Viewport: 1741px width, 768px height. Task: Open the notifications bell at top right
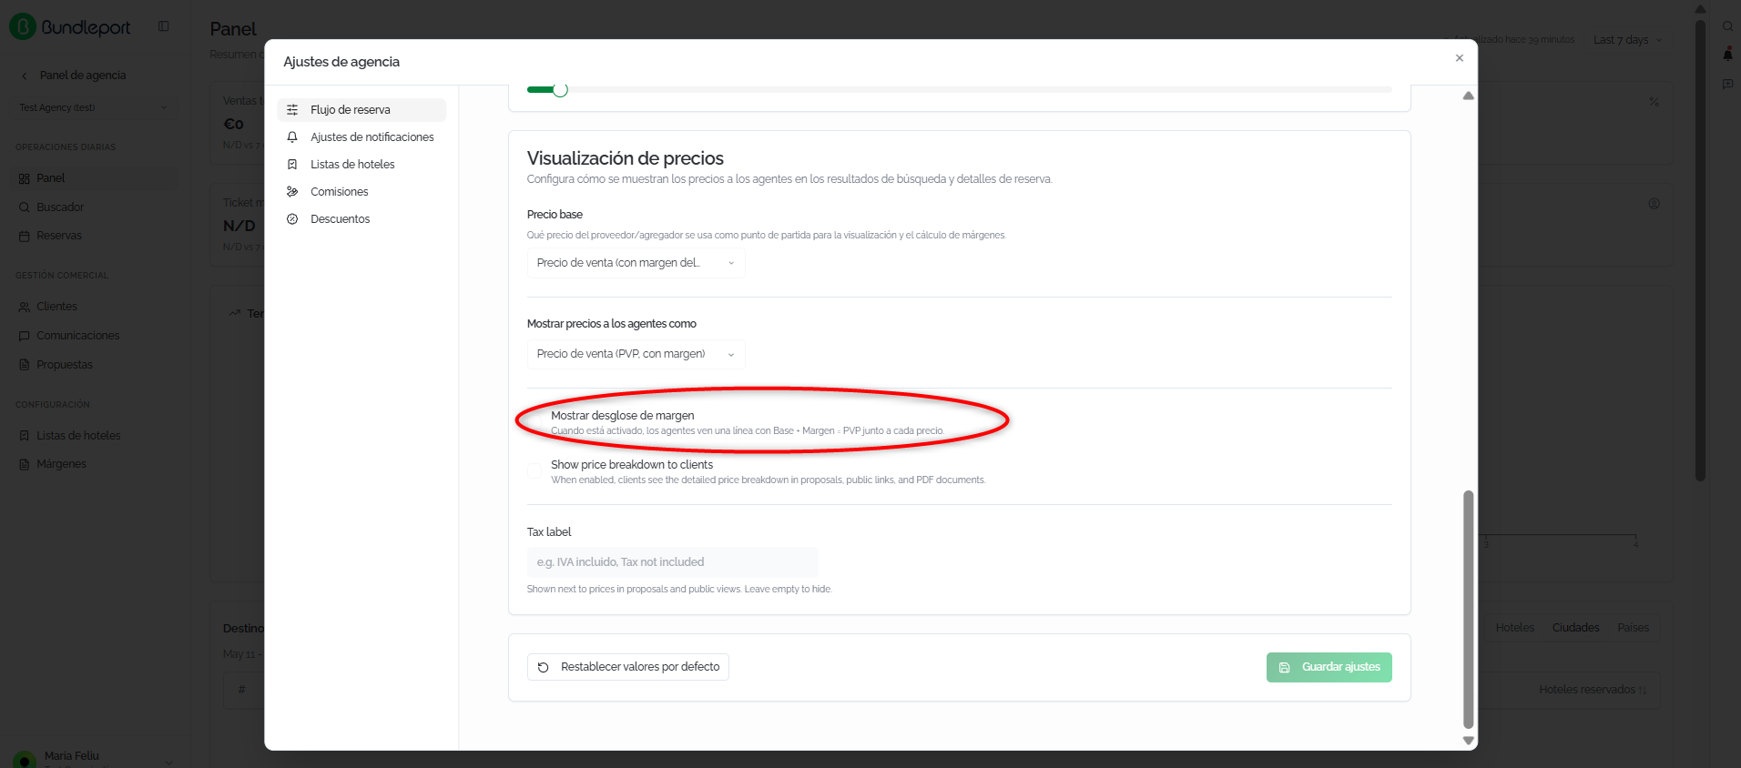click(x=1727, y=55)
